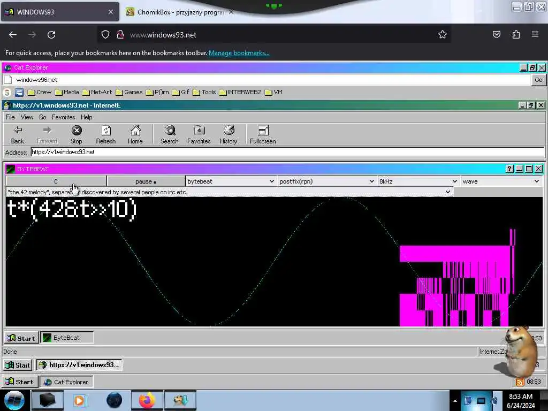
Task: Open the Save to Pocket icon
Action: [x=496, y=34]
